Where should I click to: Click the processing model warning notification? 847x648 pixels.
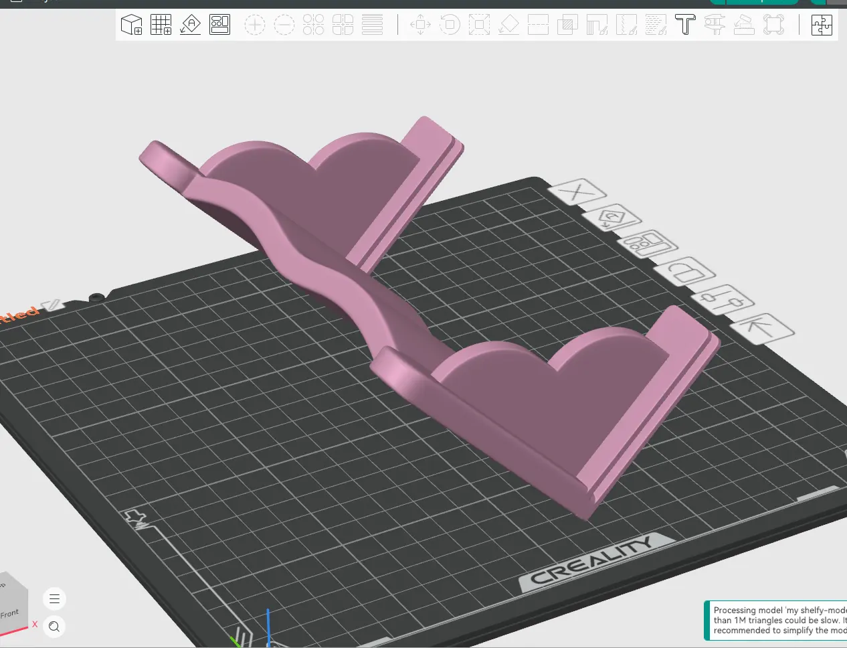pyautogui.click(x=776, y=621)
